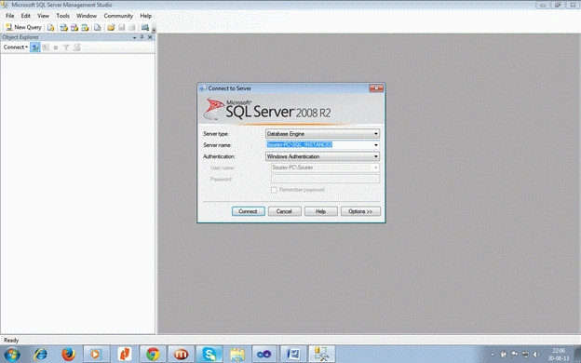The height and width of the screenshot is (363, 581).
Task: Open Object Explorer window position dropdown arrow
Action: click(x=134, y=37)
